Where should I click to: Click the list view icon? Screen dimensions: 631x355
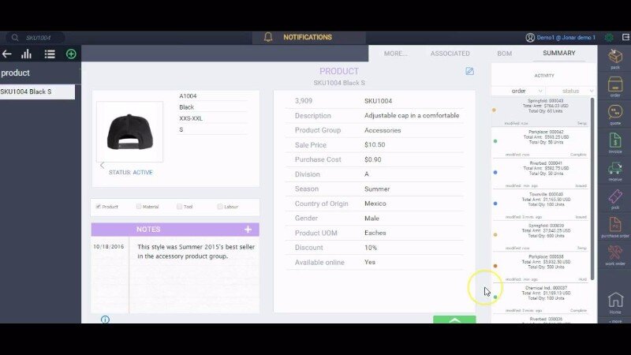pos(50,54)
